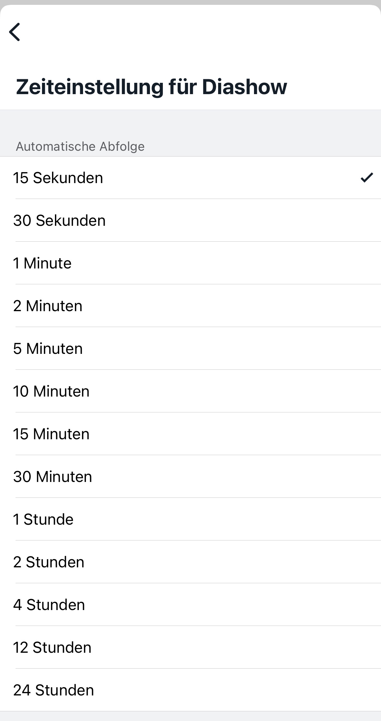Tap the checkmark next to 15 Sekunden

click(x=367, y=178)
